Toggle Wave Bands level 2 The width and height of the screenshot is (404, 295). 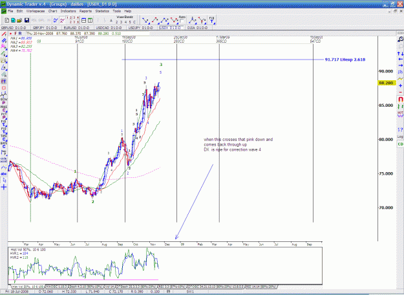coord(117,22)
